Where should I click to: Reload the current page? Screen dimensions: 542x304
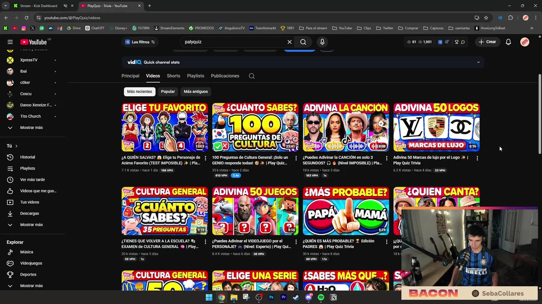coord(26,18)
